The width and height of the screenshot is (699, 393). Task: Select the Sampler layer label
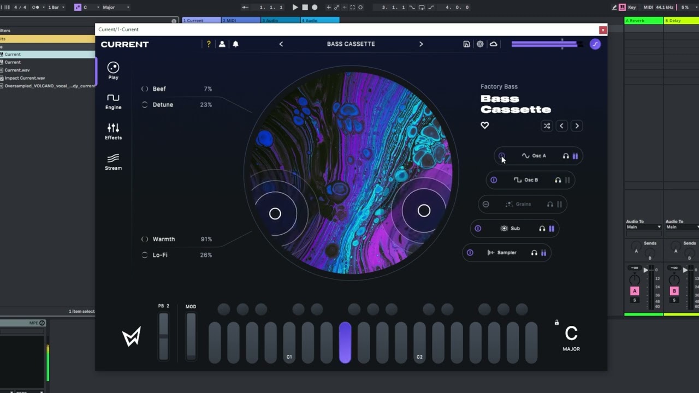point(501,253)
